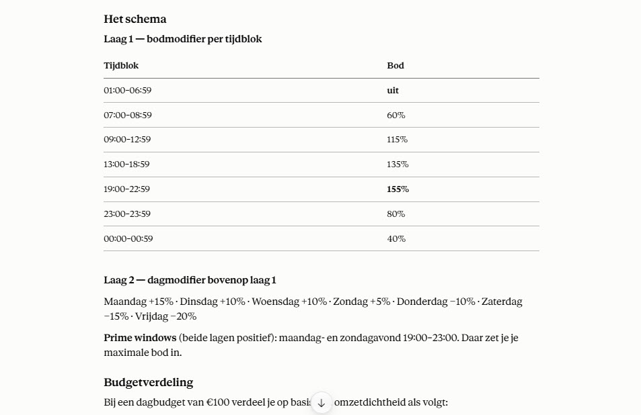
Task: Click the 'Bod' column header
Action: point(395,66)
